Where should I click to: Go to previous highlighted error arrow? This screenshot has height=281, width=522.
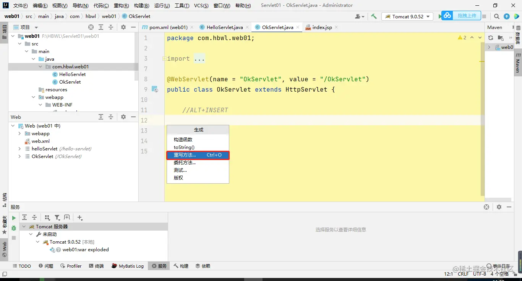click(472, 37)
